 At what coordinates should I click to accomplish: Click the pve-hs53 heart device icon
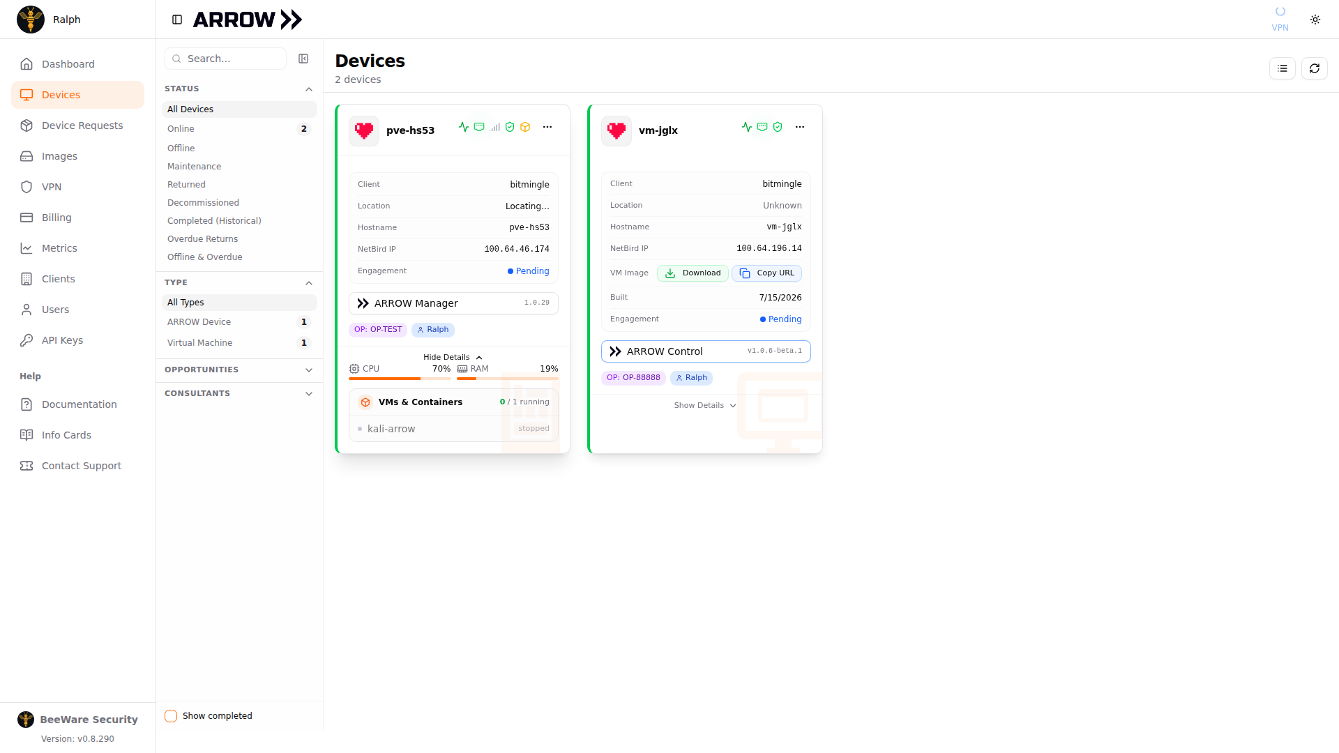[x=364, y=130]
